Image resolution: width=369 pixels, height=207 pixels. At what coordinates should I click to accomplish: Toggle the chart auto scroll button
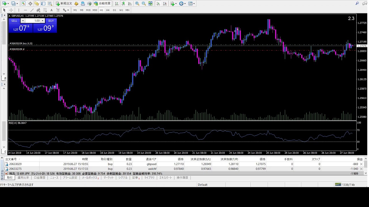[x=158, y=4]
